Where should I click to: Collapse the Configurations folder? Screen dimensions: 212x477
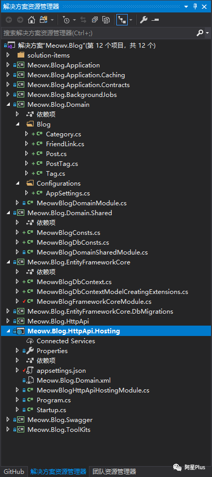pos(17,184)
